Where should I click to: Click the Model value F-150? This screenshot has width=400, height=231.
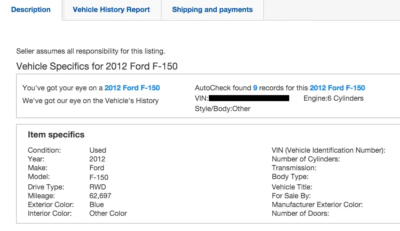(x=98, y=177)
